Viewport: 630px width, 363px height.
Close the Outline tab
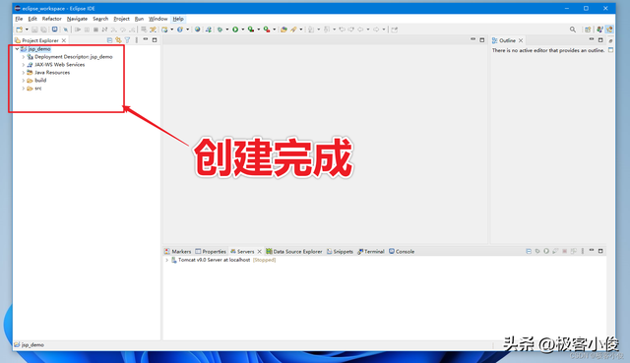[x=521, y=40]
